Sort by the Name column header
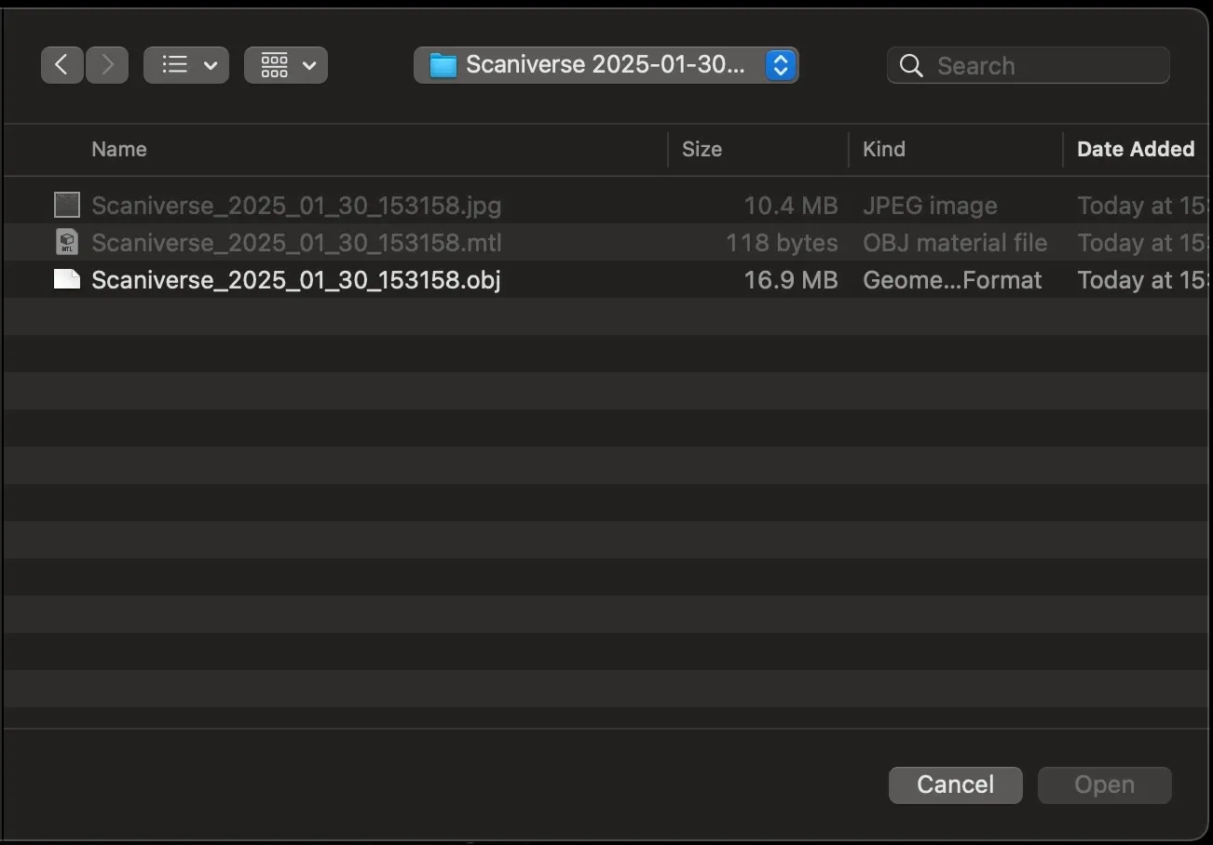 pyautogui.click(x=119, y=149)
